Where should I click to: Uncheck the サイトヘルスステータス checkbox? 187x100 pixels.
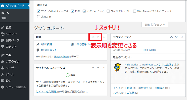39,11
